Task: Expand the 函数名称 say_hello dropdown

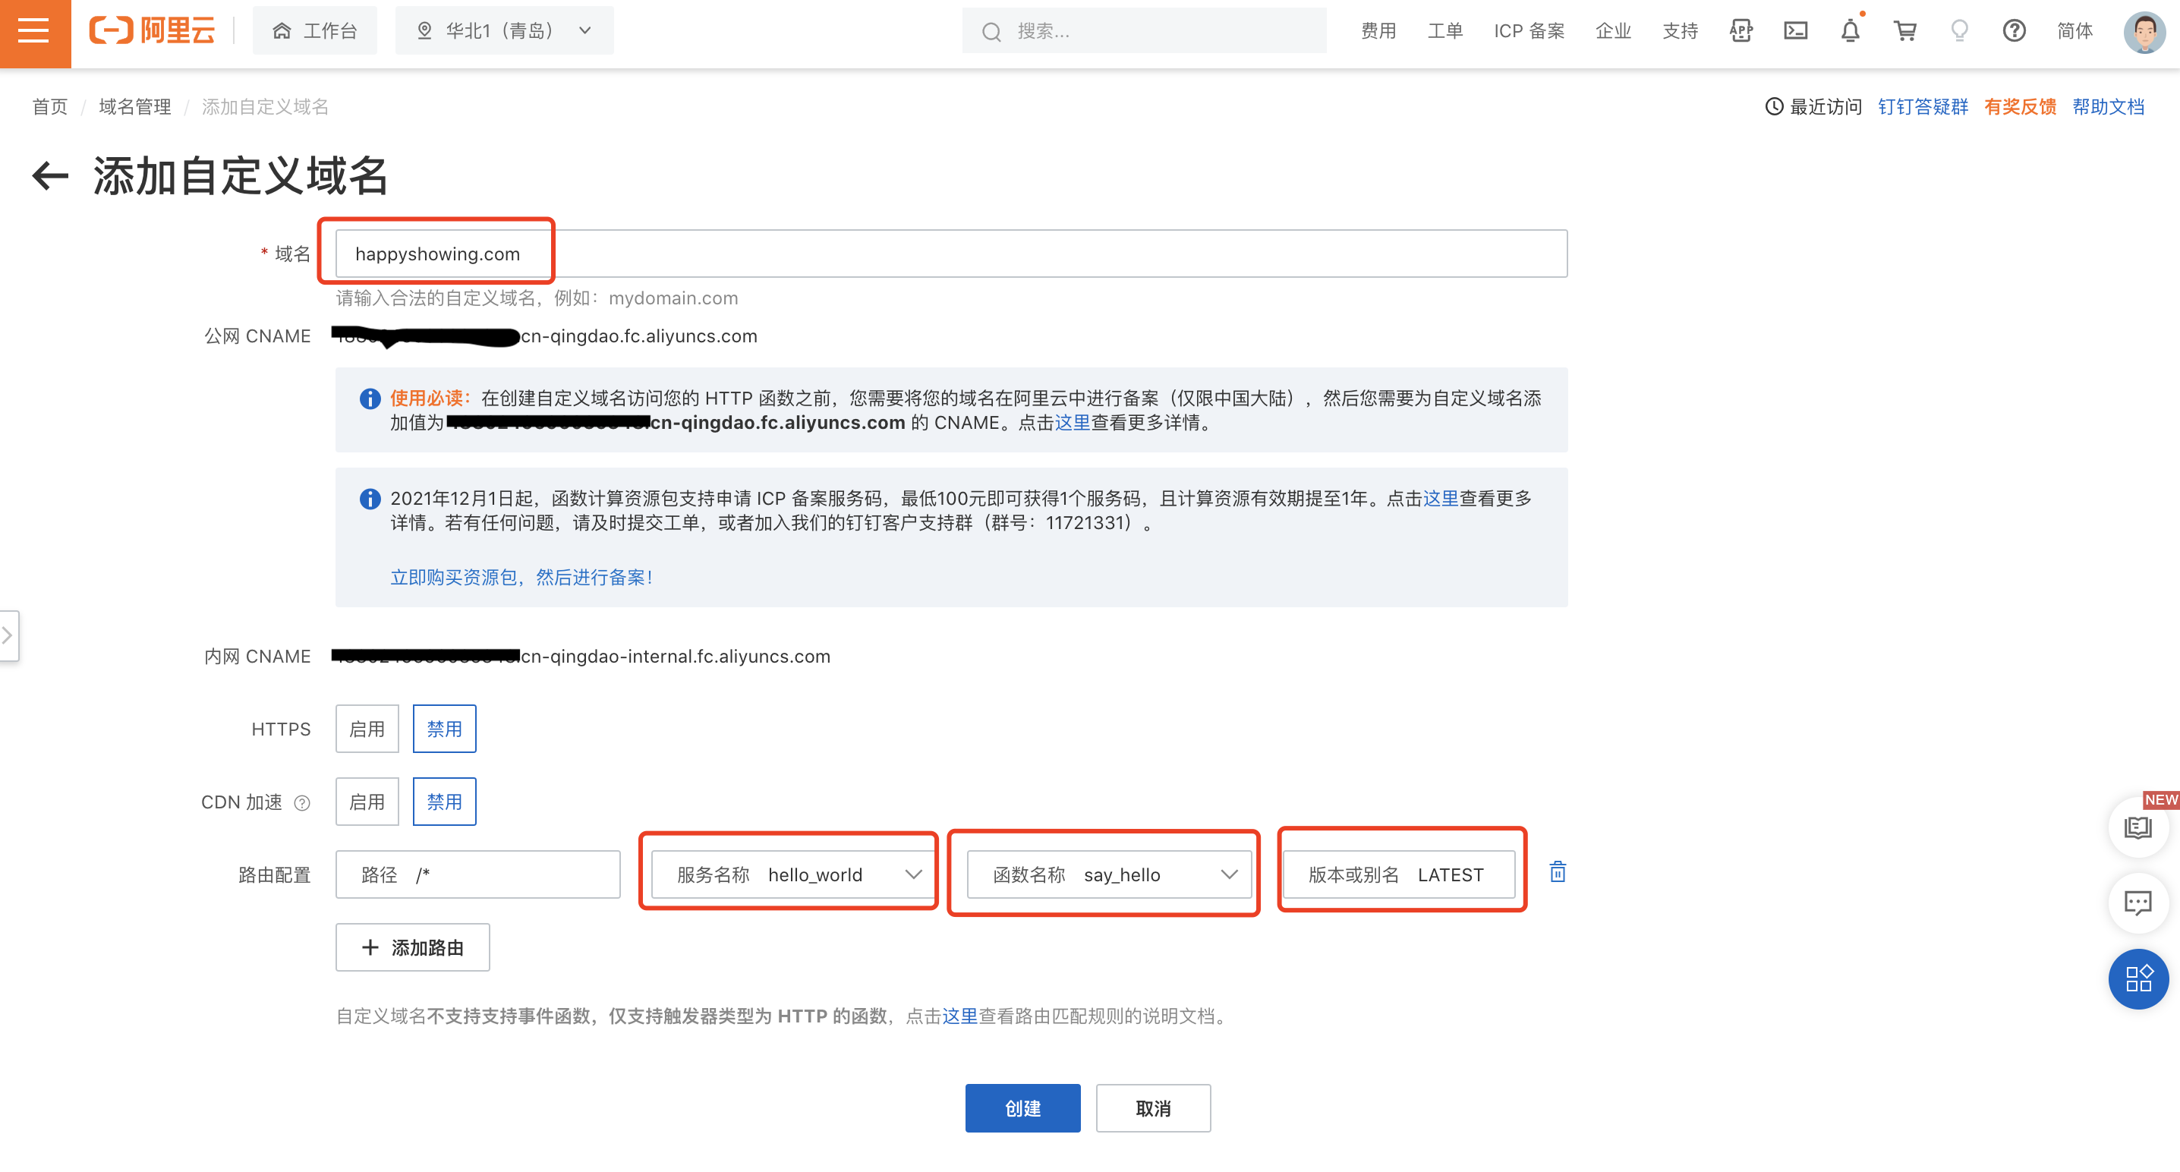Action: coord(1109,874)
